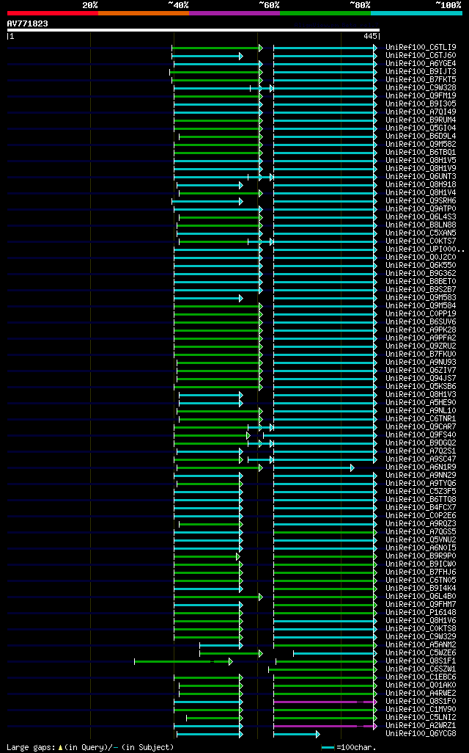Click the white query sequence bar
469x753 pixels.
pos(193,30)
